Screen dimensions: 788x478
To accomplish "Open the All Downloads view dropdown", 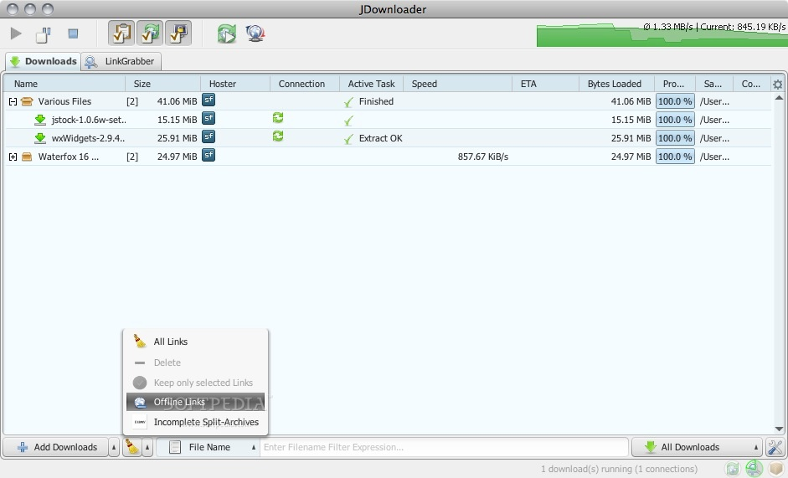I will [x=697, y=447].
